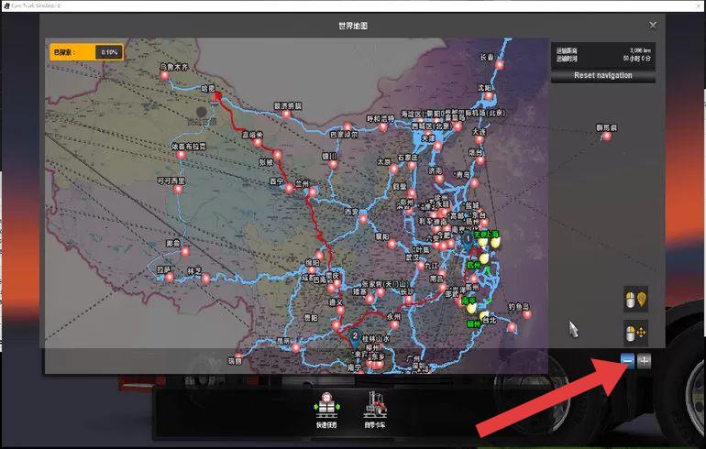Image resolution: width=706 pixels, height=449 pixels.
Task: Select the 呼和浩特 city marker
Action: pyautogui.click(x=382, y=127)
